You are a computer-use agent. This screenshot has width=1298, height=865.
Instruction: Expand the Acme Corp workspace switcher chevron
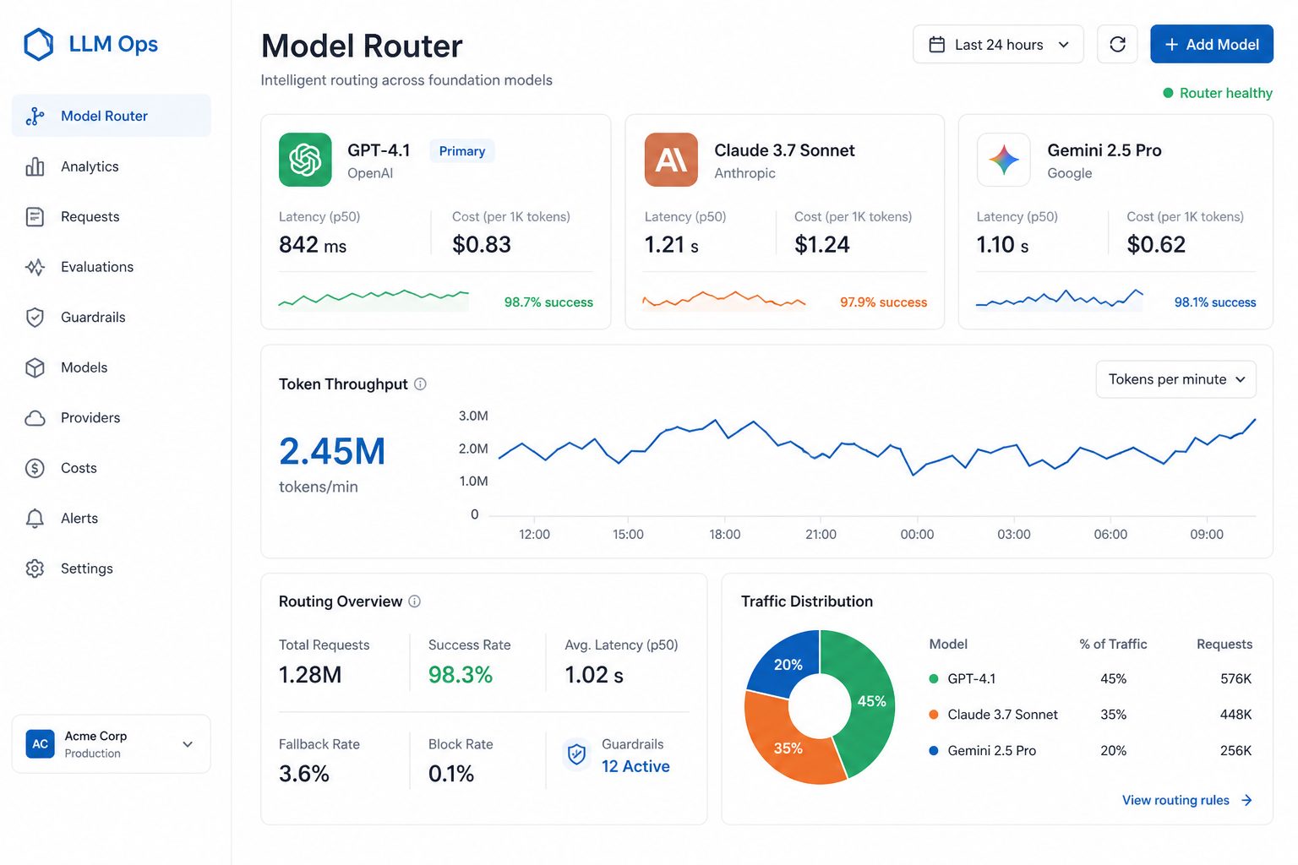pos(188,744)
